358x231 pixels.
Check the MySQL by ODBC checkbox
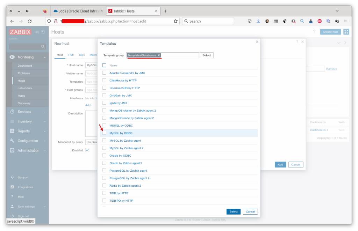(104, 133)
